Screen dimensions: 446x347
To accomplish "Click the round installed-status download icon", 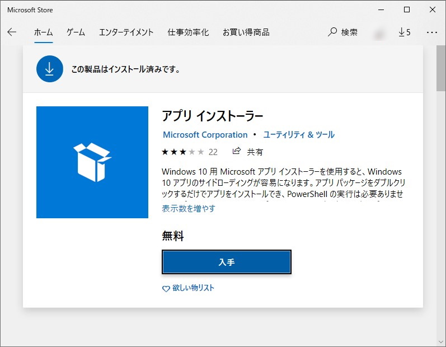I will [50, 69].
